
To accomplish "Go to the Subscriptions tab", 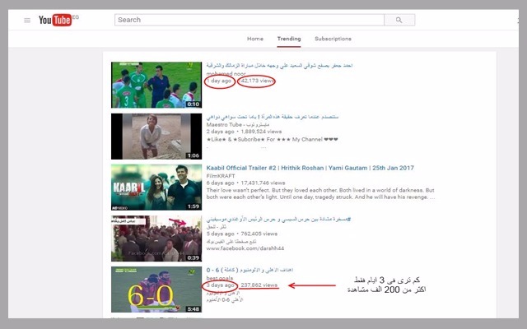I will coord(333,39).
